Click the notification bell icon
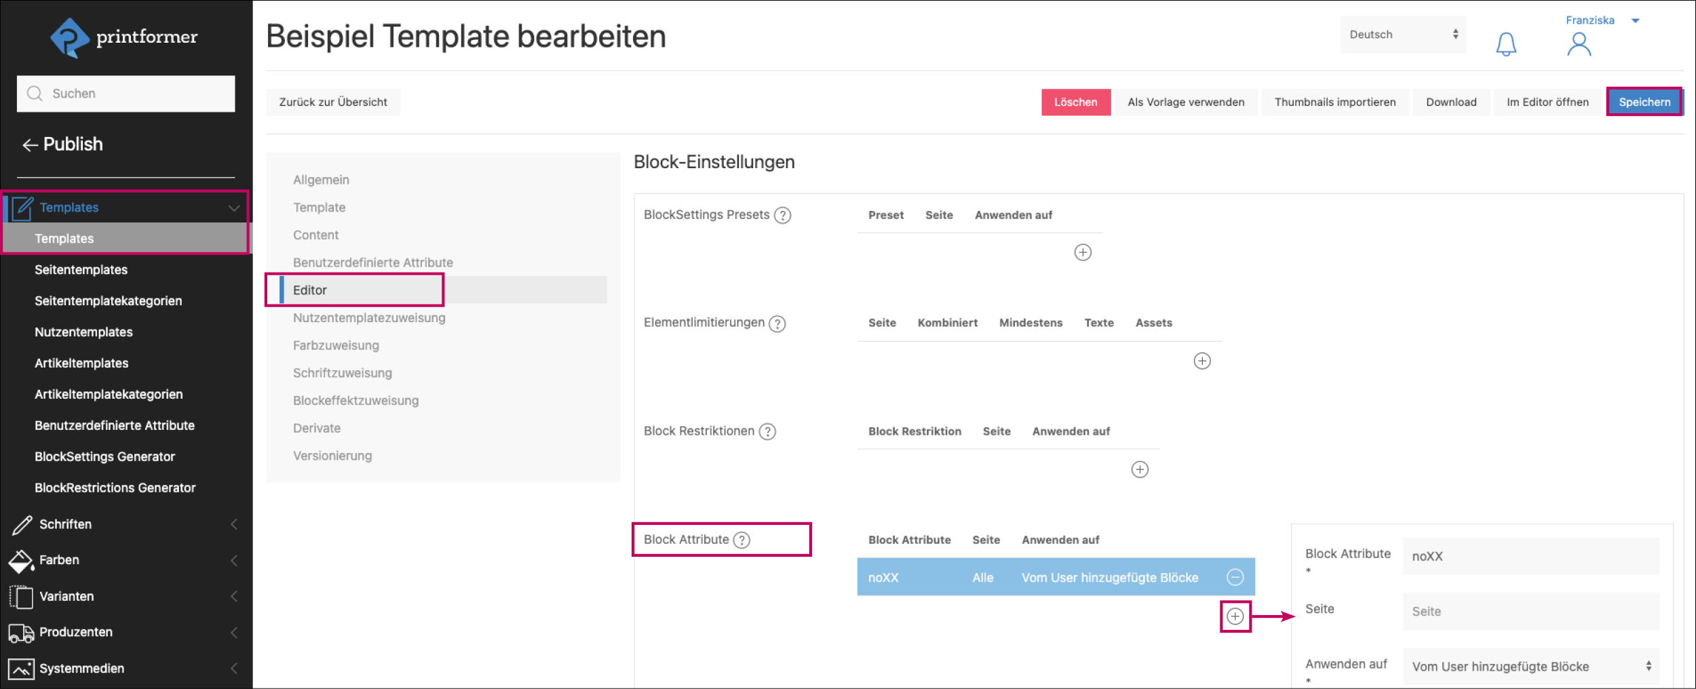Viewport: 1696px width, 689px height. (x=1506, y=44)
